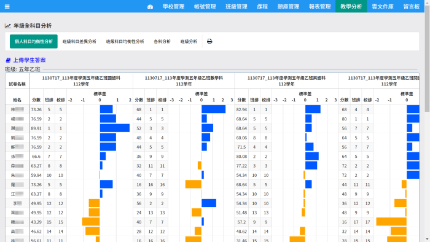Click the student name starting with 朱

[x=17, y=175]
